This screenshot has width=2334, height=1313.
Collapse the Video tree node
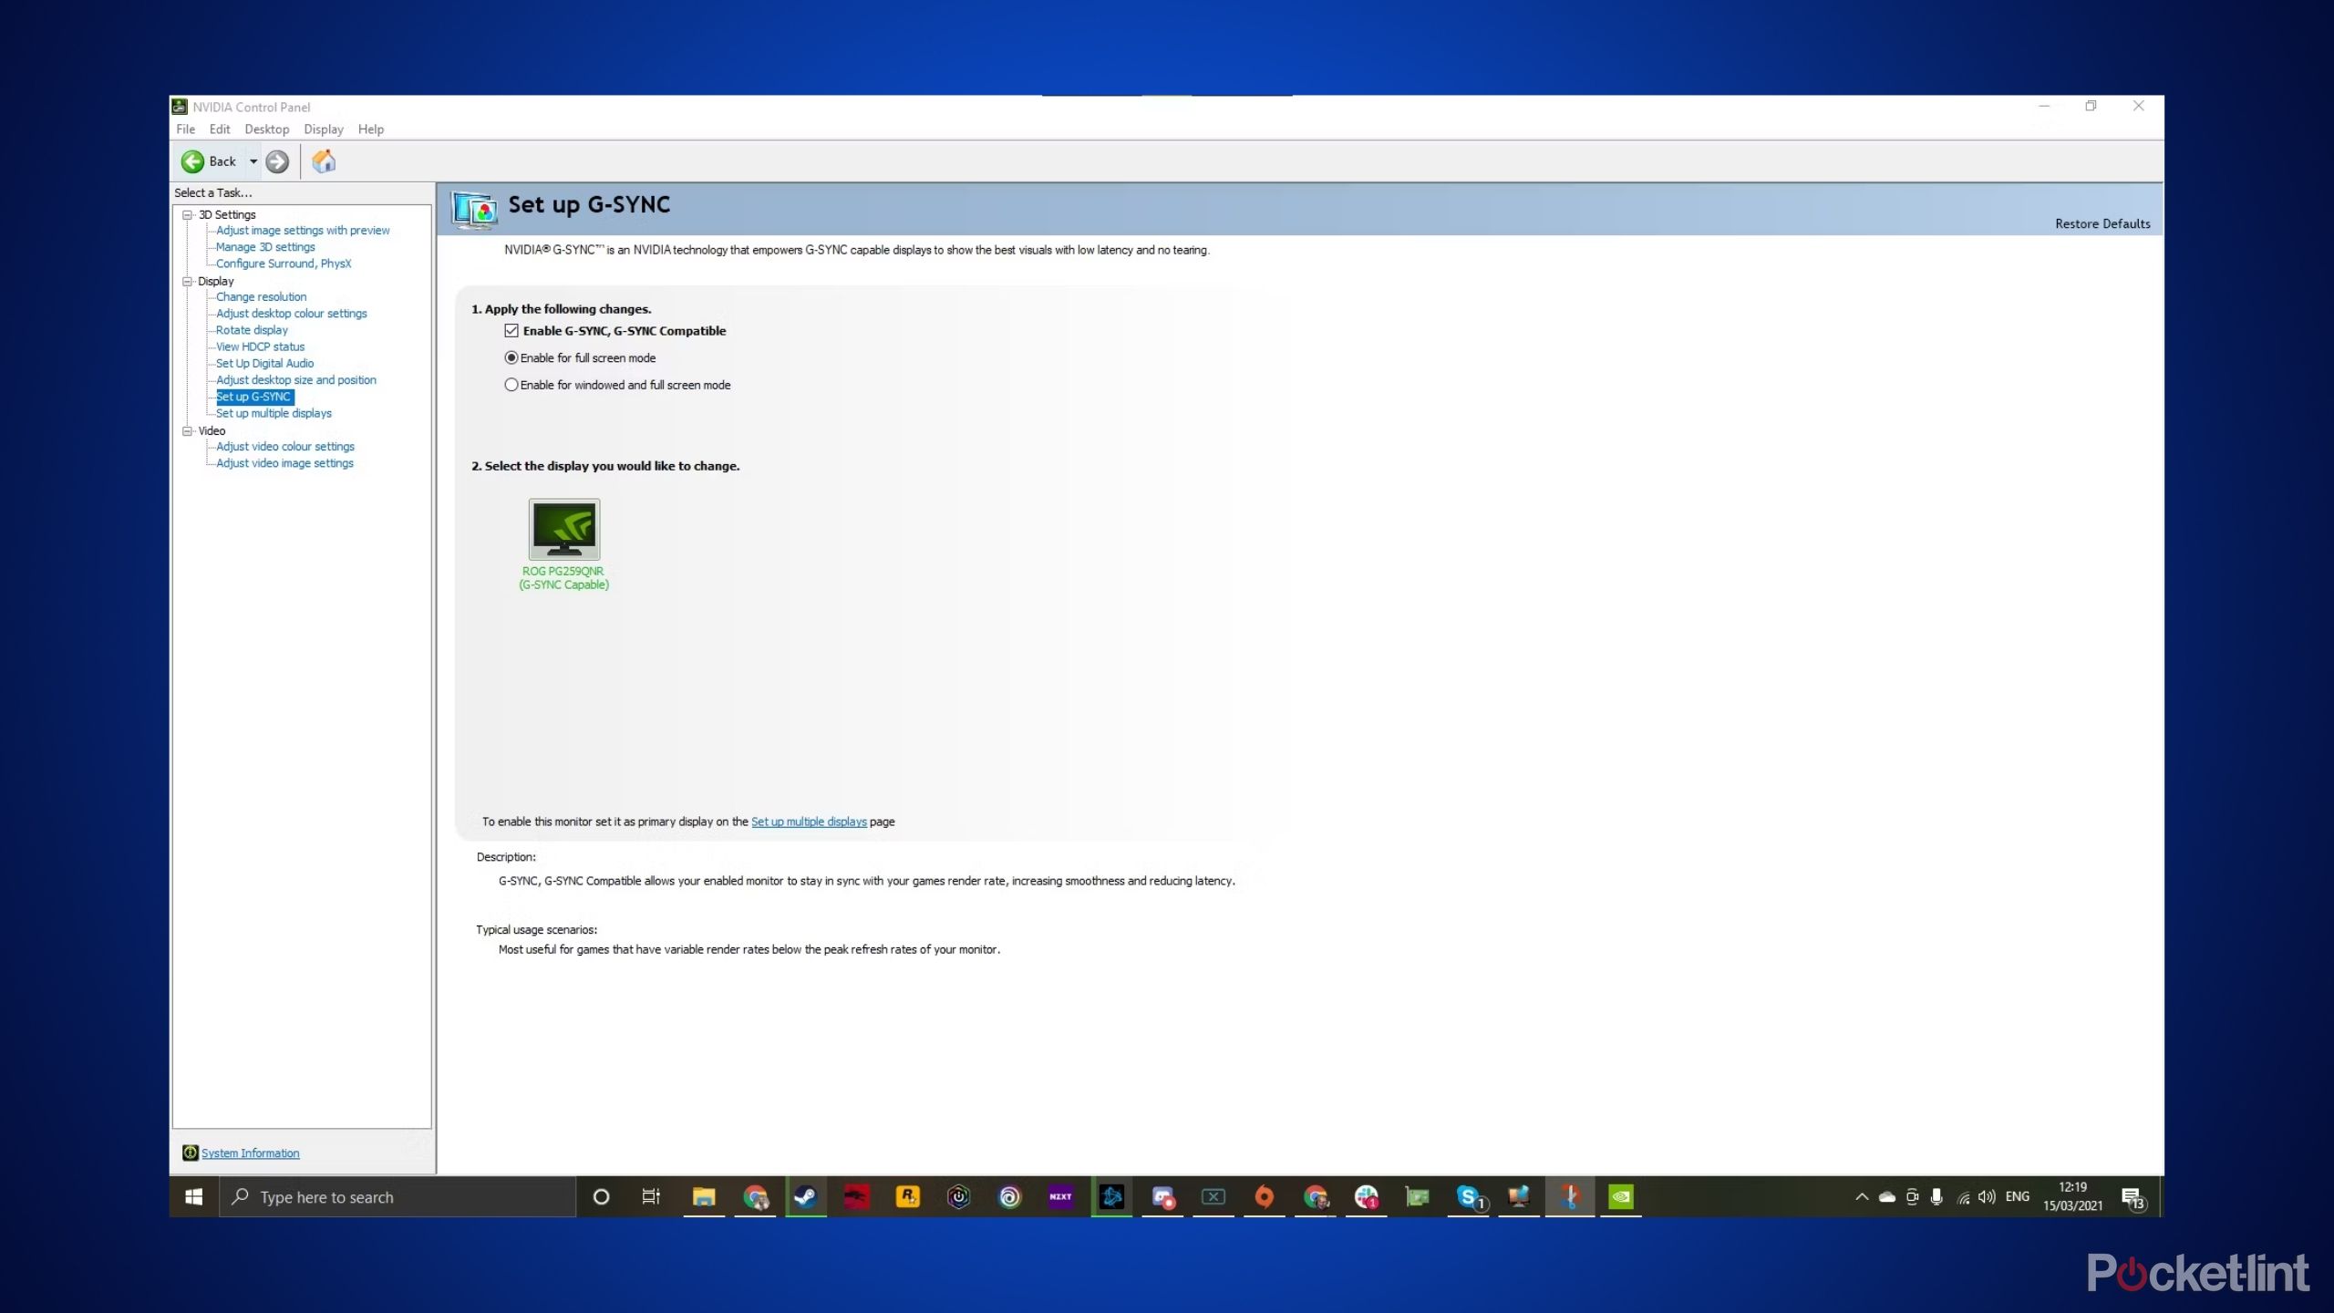[187, 431]
